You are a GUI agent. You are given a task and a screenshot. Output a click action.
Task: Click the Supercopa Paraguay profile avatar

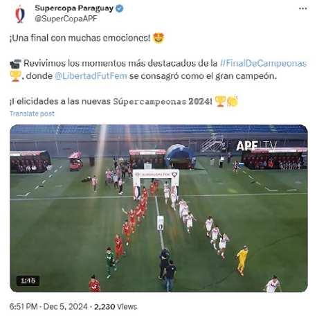pos(20,15)
